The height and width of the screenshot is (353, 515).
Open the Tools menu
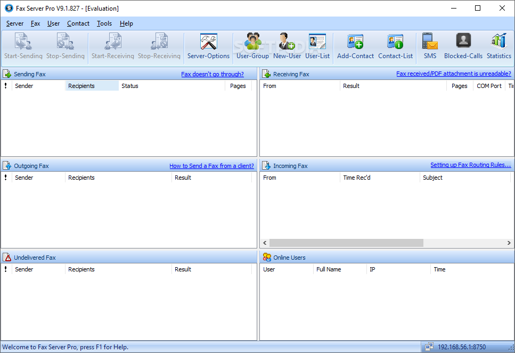pos(104,23)
